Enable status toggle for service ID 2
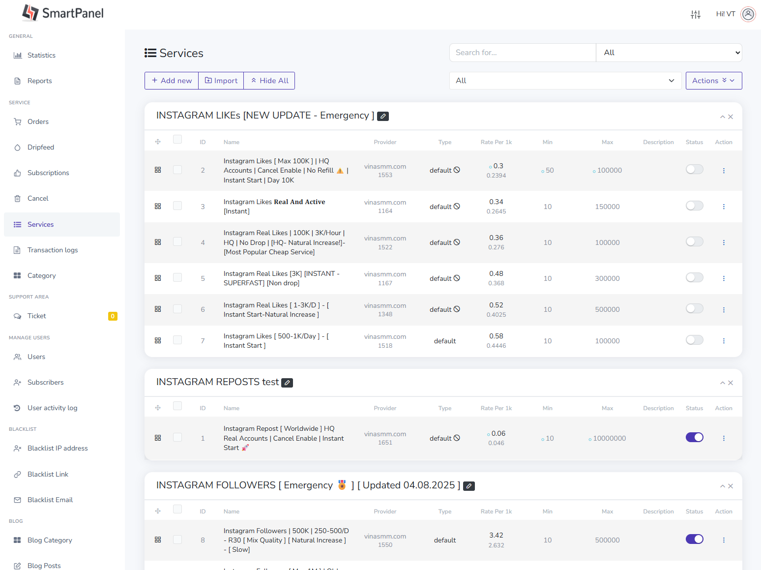The height and width of the screenshot is (570, 761). point(694,170)
